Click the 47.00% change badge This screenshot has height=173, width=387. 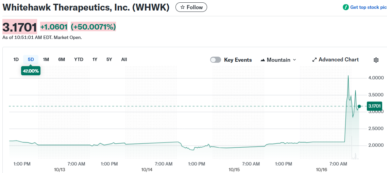click(x=31, y=71)
